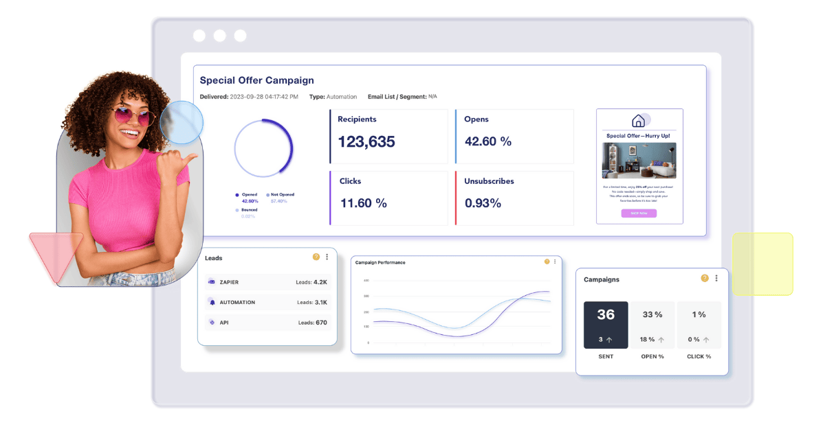The width and height of the screenshot is (825, 431).
Task: Toggle the Bounced legend item
Action: click(246, 210)
